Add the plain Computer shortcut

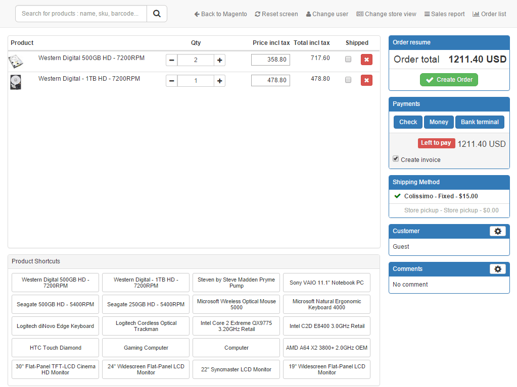point(236,348)
